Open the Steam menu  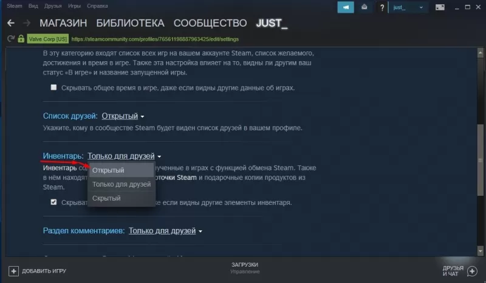(x=14, y=6)
